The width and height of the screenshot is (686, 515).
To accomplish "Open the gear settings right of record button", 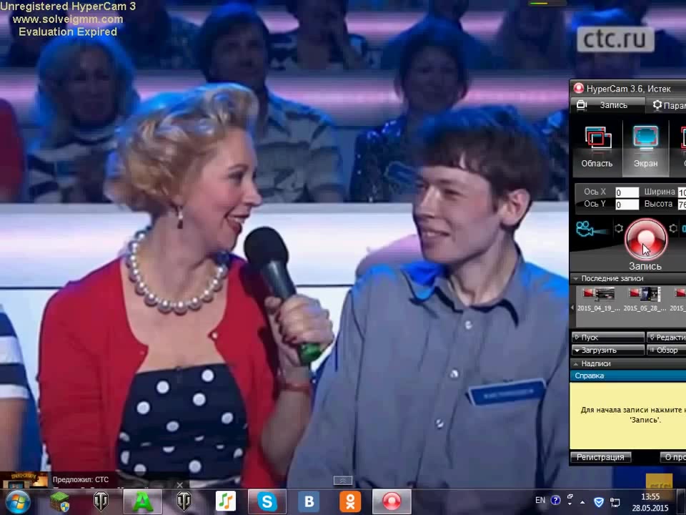I will coord(673,229).
